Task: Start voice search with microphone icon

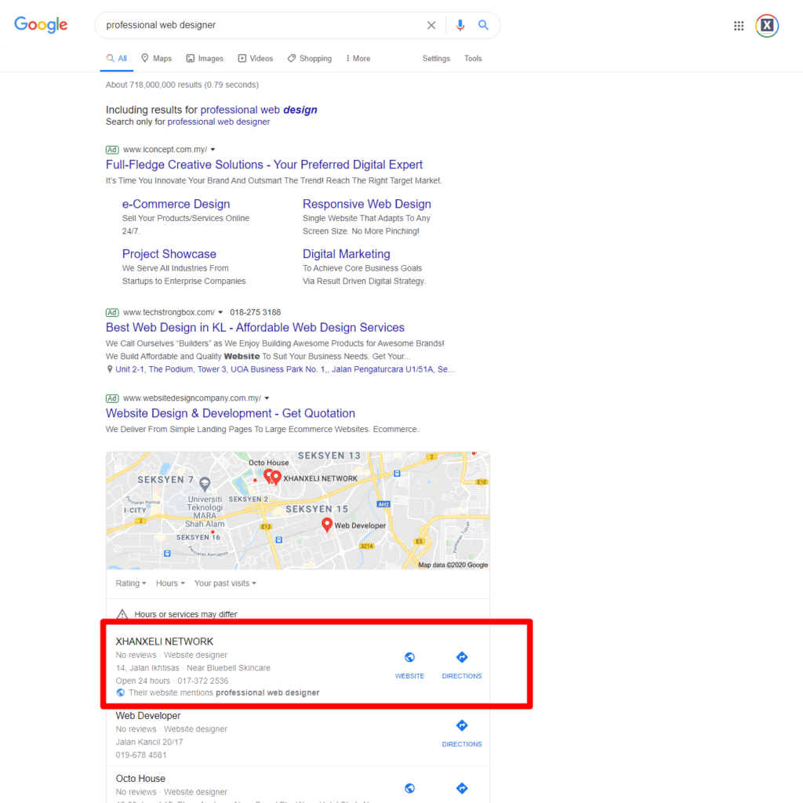Action: [x=460, y=25]
